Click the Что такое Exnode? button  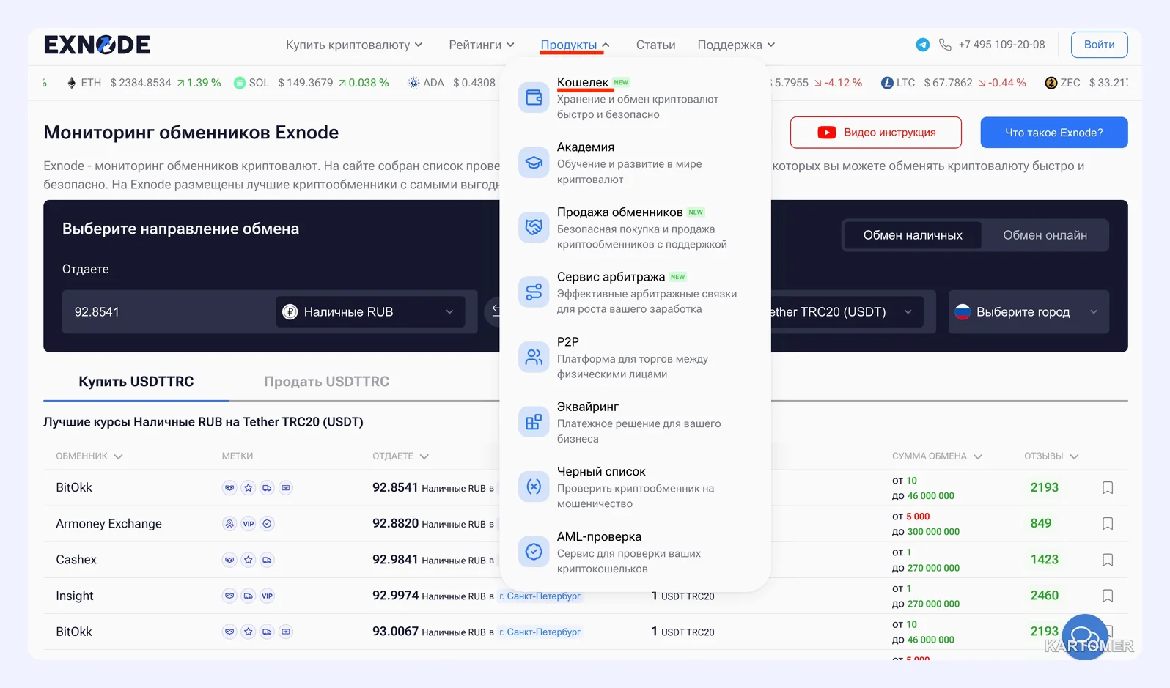click(1053, 133)
